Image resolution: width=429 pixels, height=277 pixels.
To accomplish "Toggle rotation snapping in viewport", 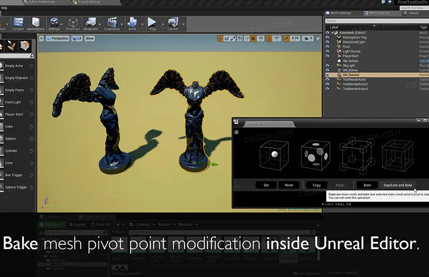I will pyautogui.click(x=269, y=38).
